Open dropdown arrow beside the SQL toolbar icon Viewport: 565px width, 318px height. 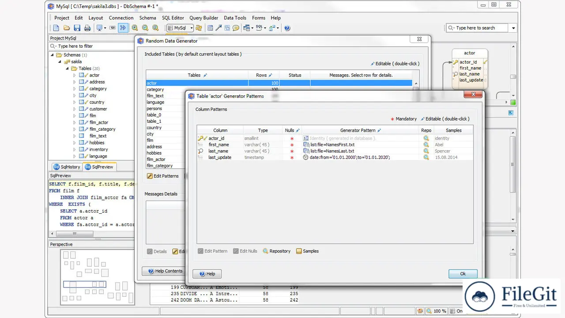click(x=264, y=28)
